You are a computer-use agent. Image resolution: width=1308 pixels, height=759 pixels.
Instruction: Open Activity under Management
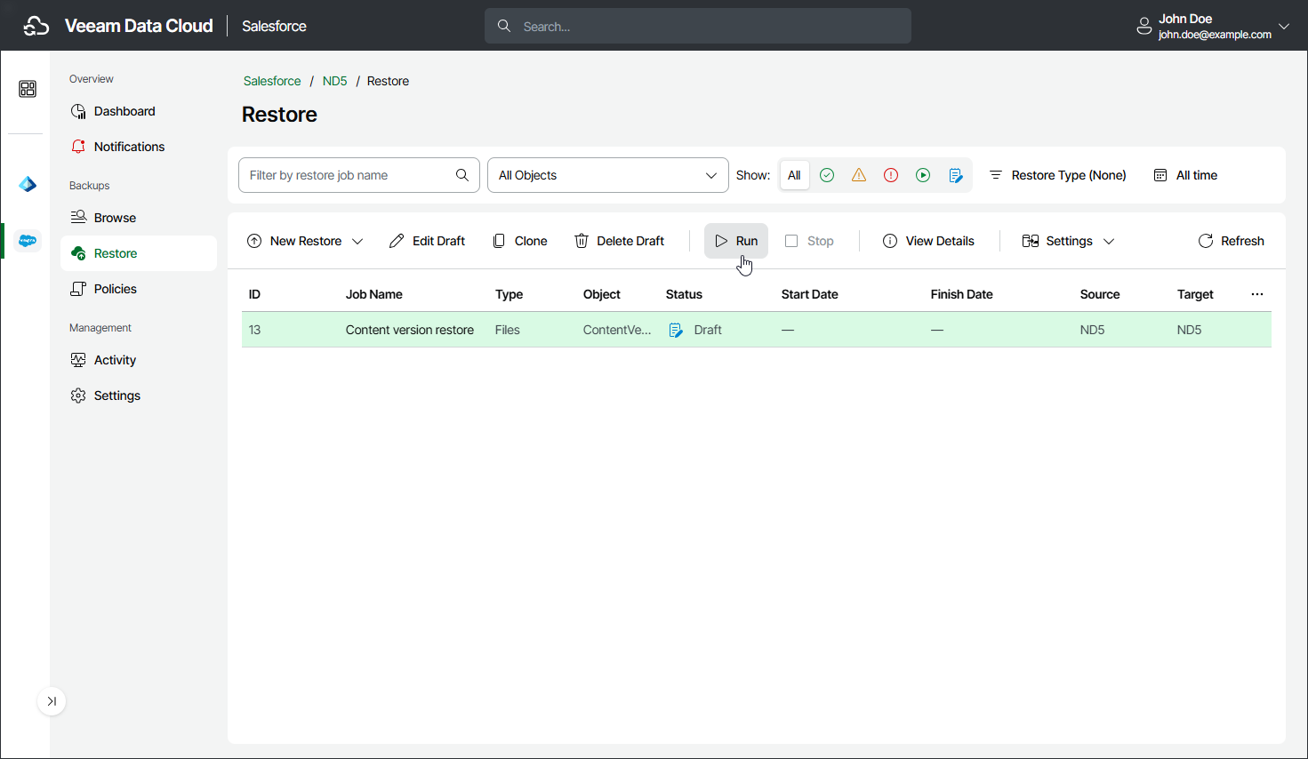click(139, 360)
